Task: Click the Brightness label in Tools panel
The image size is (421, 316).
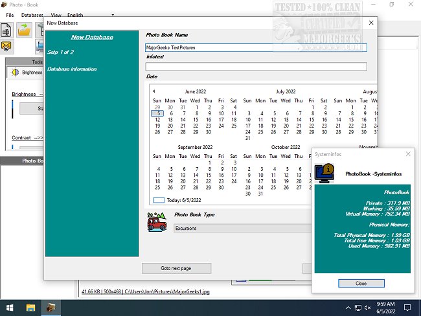Action: (x=32, y=73)
